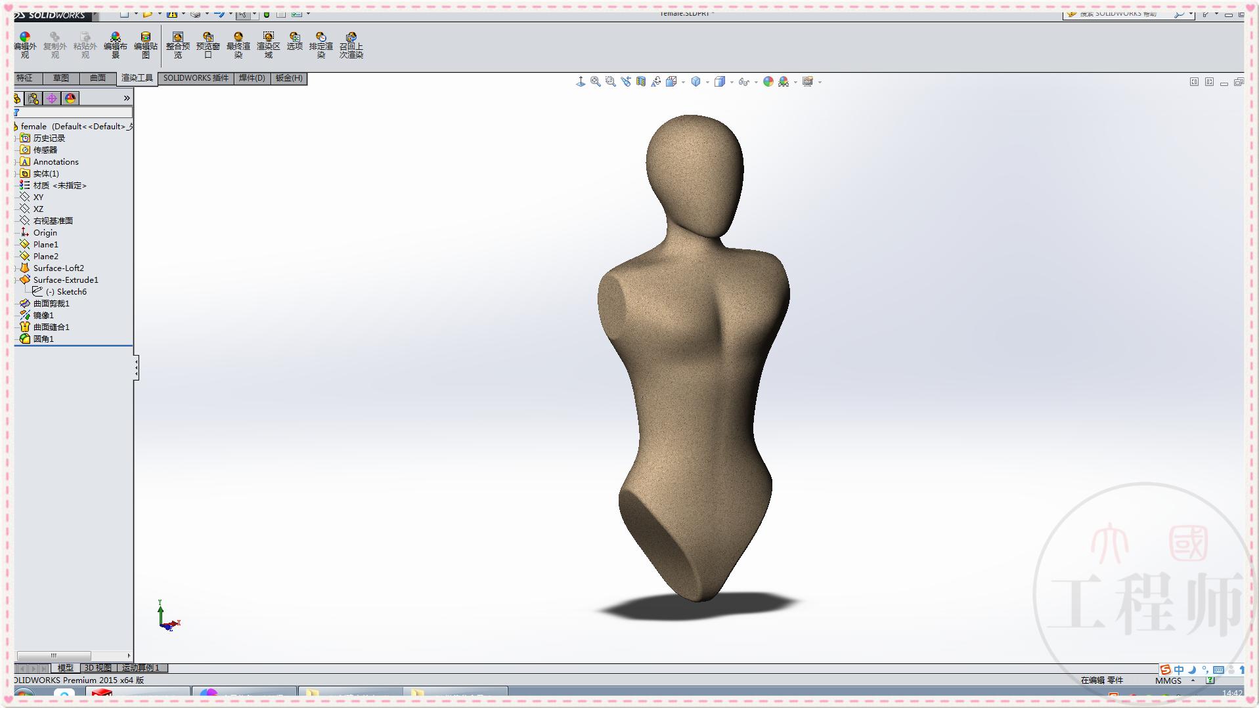Switch to the 特征 (Features) tab
Image resolution: width=1259 pixels, height=708 pixels.
(25, 78)
